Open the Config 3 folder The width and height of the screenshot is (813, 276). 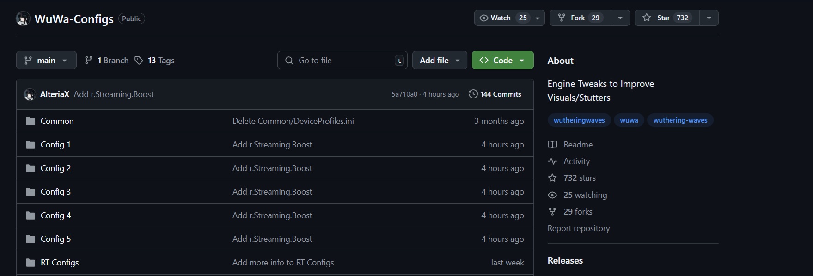pos(55,192)
